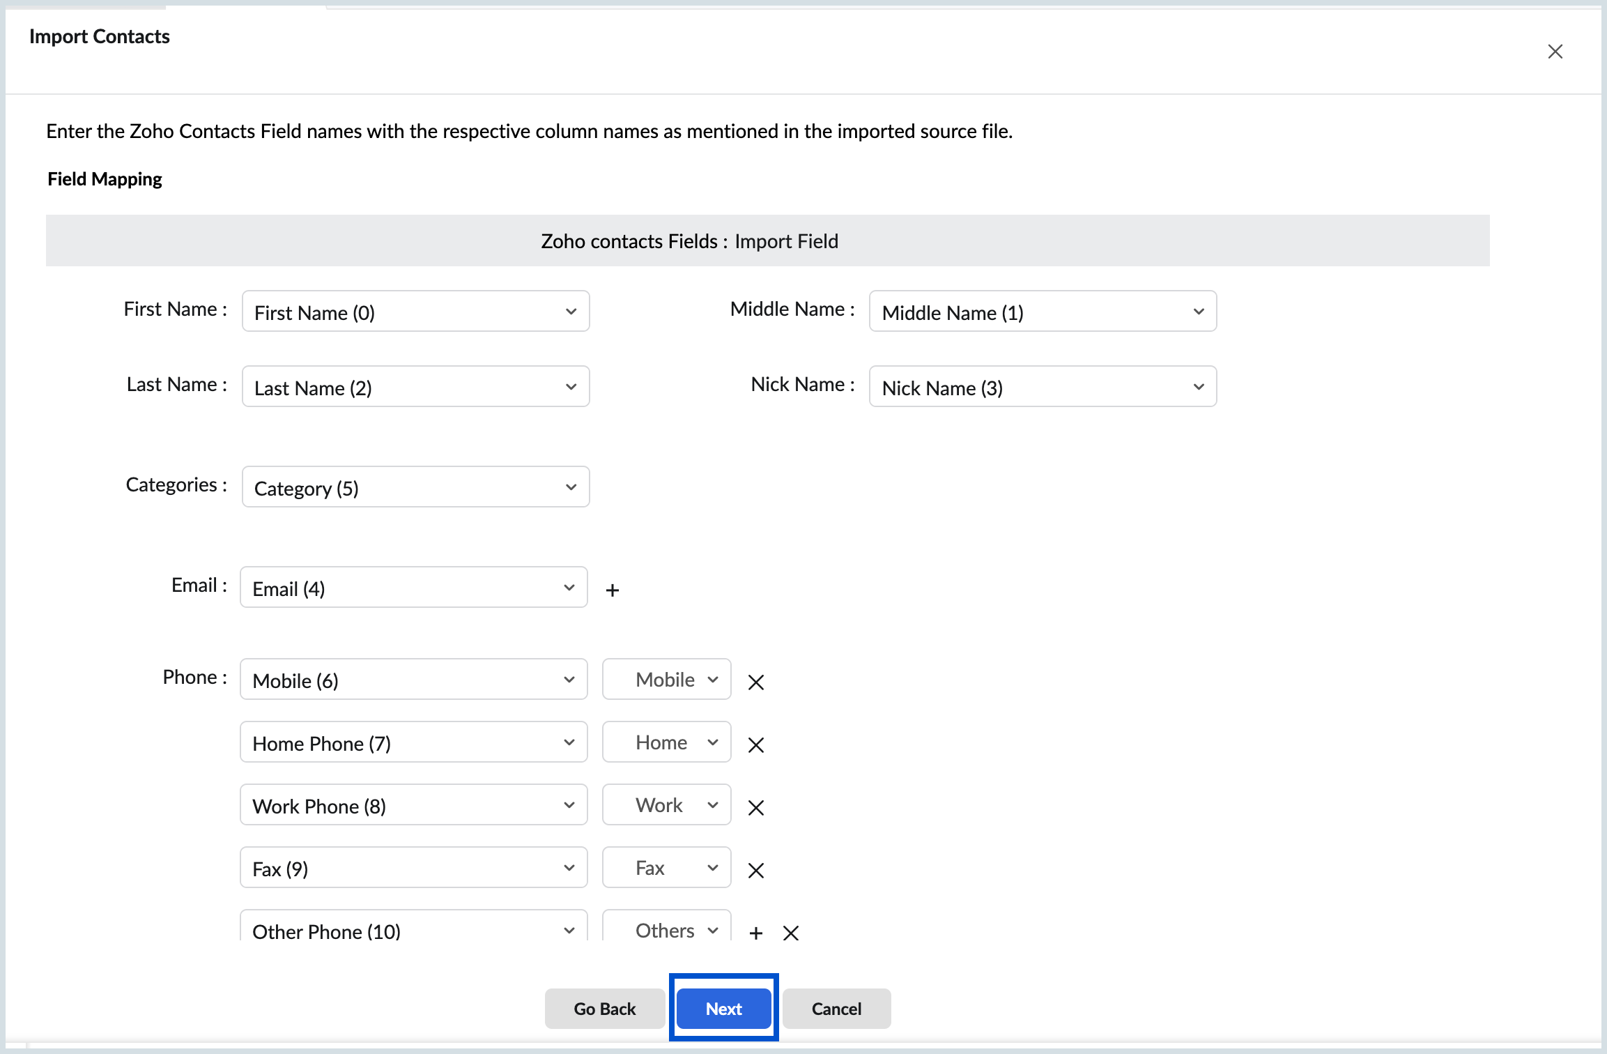Open the Work phone type selector
Viewport: 1607px width, 1054px height.
[666, 805]
